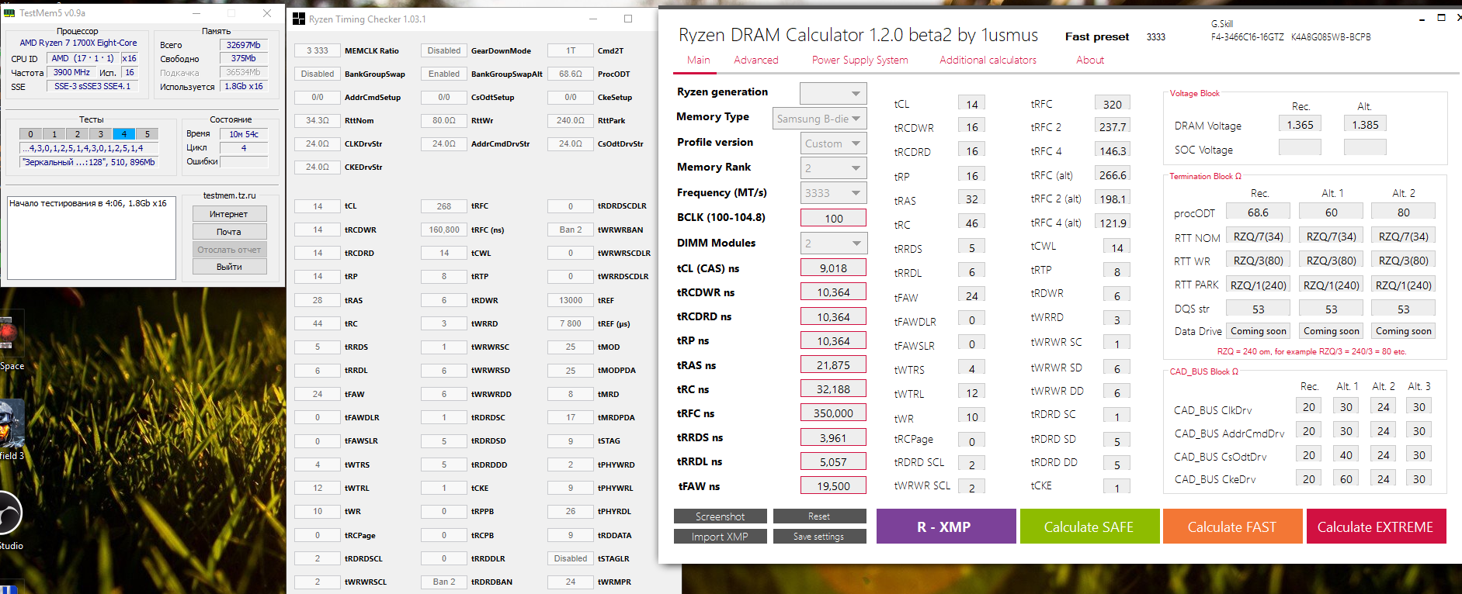Click the tRP ns input field
The image size is (1462, 594).
[x=833, y=341]
